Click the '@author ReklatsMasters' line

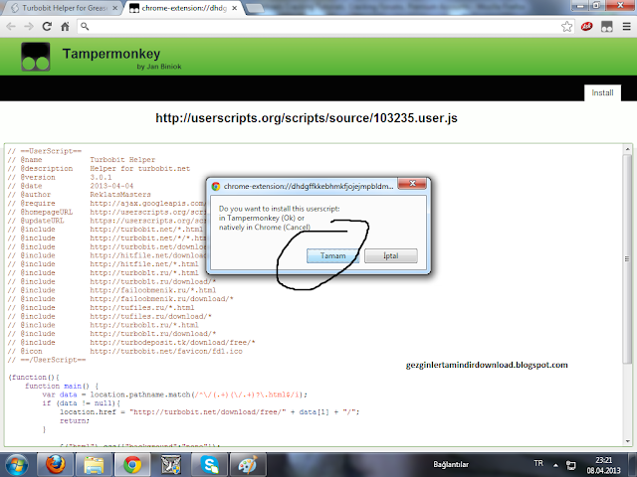[x=79, y=195]
